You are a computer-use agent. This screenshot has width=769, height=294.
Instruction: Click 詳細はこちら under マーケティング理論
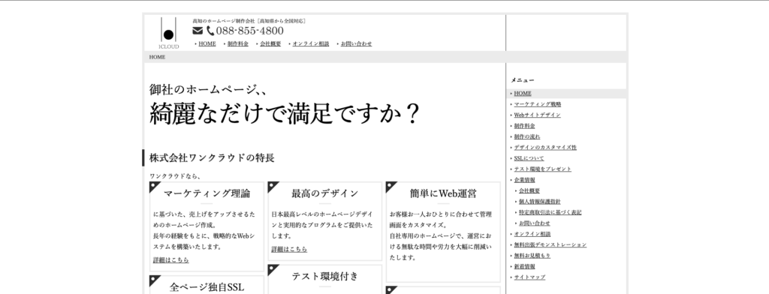click(170, 260)
